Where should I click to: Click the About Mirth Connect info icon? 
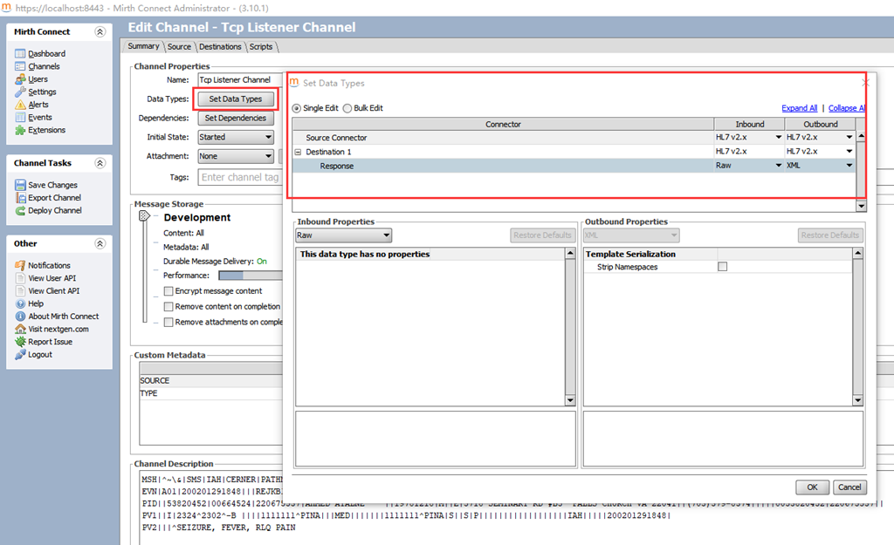20,316
